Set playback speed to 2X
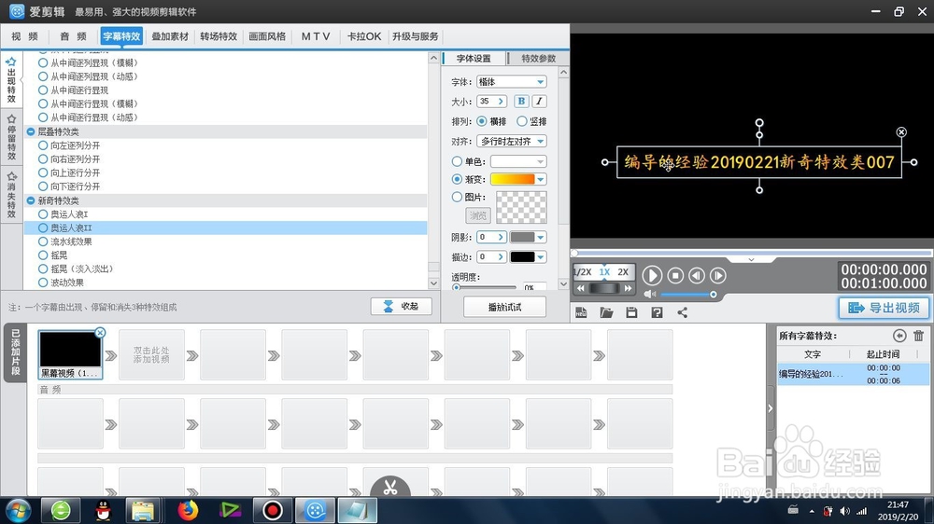 [623, 272]
